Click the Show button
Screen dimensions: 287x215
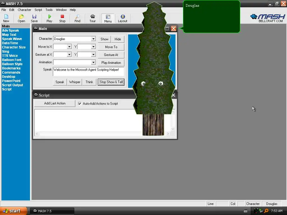(104, 39)
